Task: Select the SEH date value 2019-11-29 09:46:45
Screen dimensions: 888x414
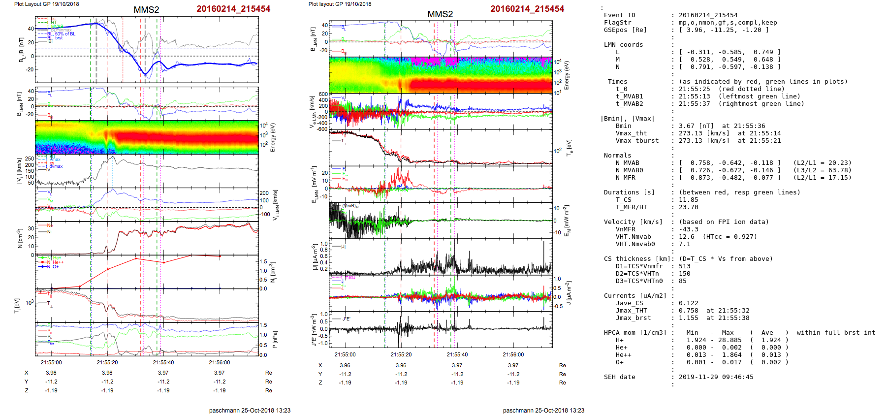Action: (716, 377)
